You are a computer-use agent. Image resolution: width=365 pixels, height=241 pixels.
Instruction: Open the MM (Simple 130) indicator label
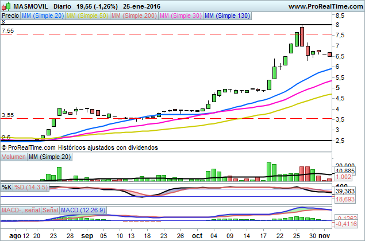[x=228, y=16]
